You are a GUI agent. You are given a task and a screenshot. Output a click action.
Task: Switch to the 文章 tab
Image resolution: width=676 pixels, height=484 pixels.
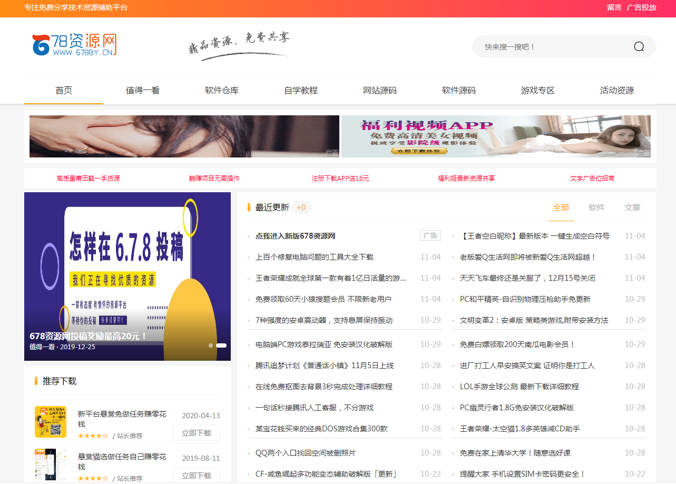click(x=632, y=208)
